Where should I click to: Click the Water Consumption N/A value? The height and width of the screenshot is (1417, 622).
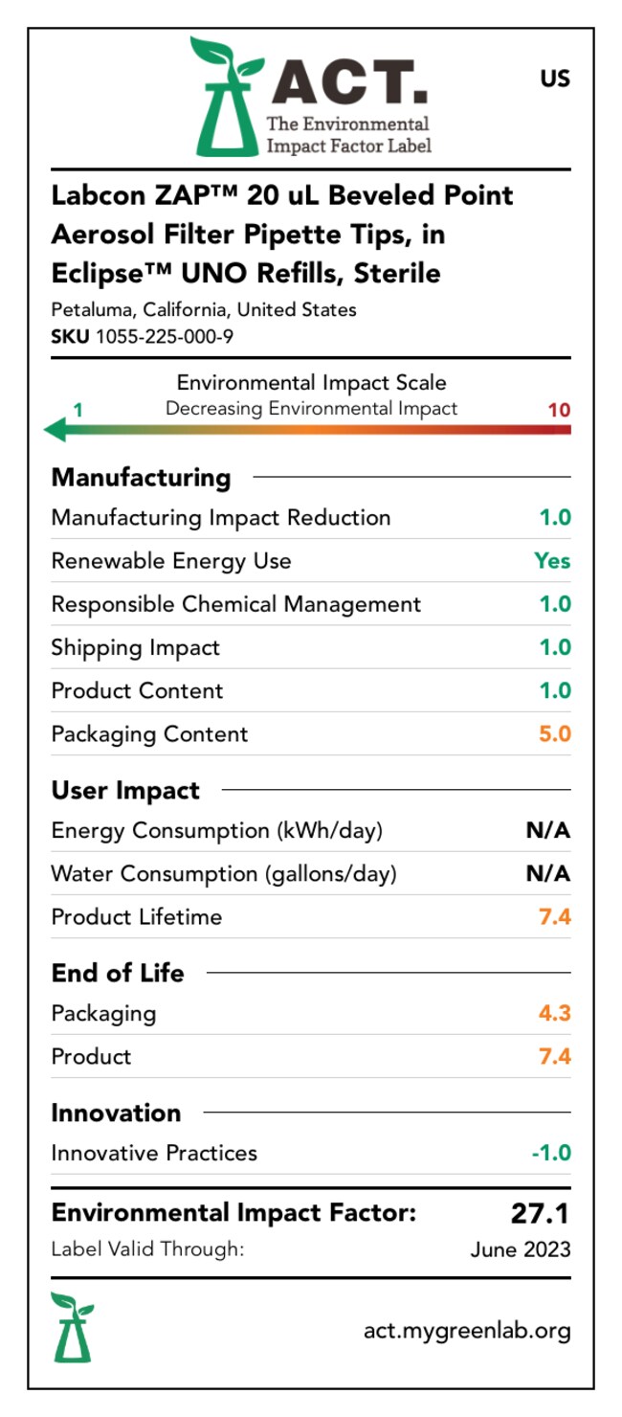click(547, 873)
